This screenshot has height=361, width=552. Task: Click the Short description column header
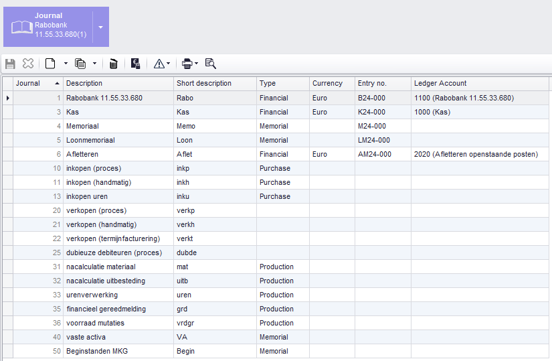click(x=215, y=84)
